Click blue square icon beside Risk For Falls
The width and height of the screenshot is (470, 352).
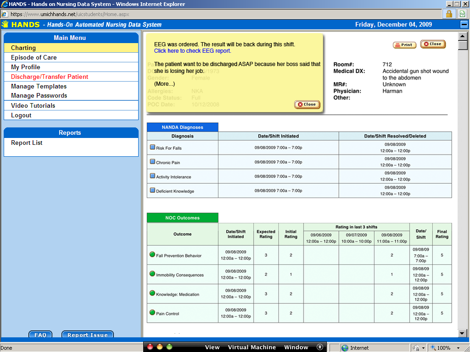point(152,147)
